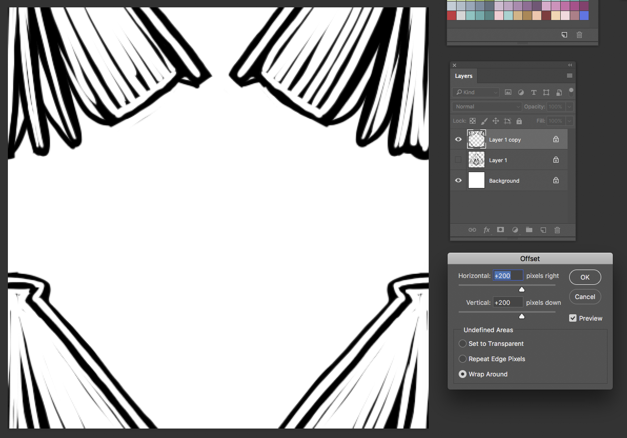Image resolution: width=627 pixels, height=438 pixels.
Task: Show Layer 1 via empty visibility box
Action: 458,160
